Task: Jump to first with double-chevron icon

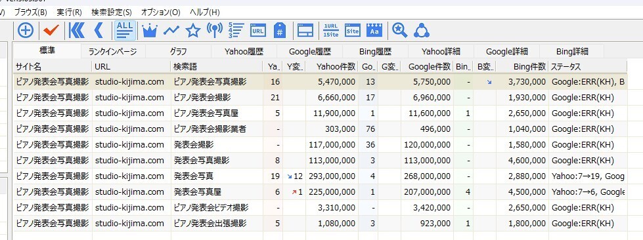Action: tap(77, 30)
